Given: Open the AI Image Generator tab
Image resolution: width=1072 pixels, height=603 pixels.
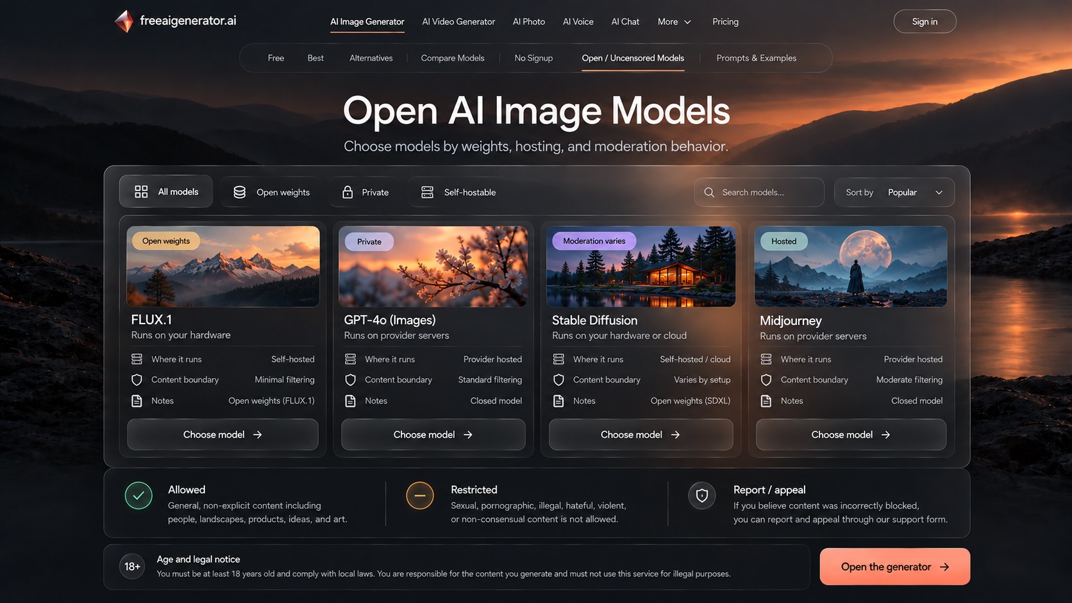Looking at the screenshot, I should (367, 22).
